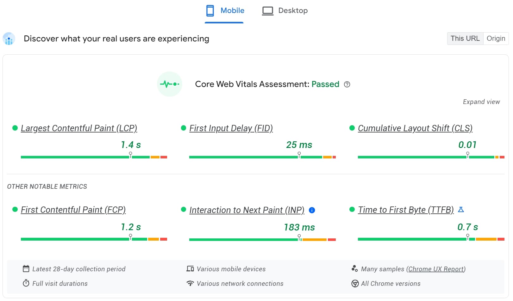Viewport: 513px width, 301px height.
Task: Click the clock icon beside Full visit durations
Action: coord(26,283)
